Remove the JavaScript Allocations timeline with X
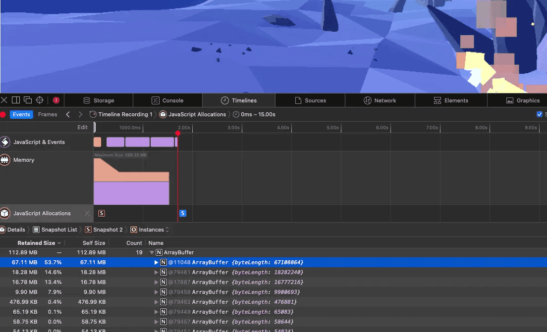This screenshot has height=332, width=547. tap(87, 213)
